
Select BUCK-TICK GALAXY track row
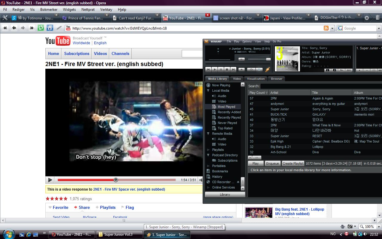point(315,114)
